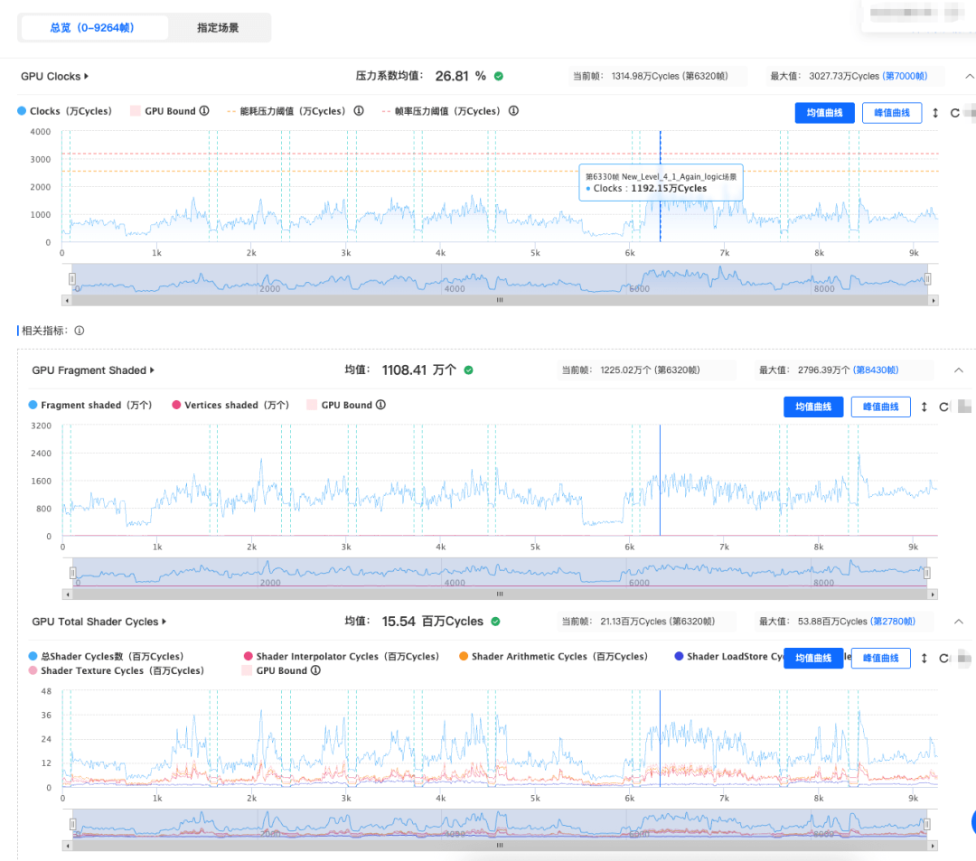The image size is (976, 861).
Task: Click info icon beside 帧率压力阈值 legend
Action: pos(513,111)
